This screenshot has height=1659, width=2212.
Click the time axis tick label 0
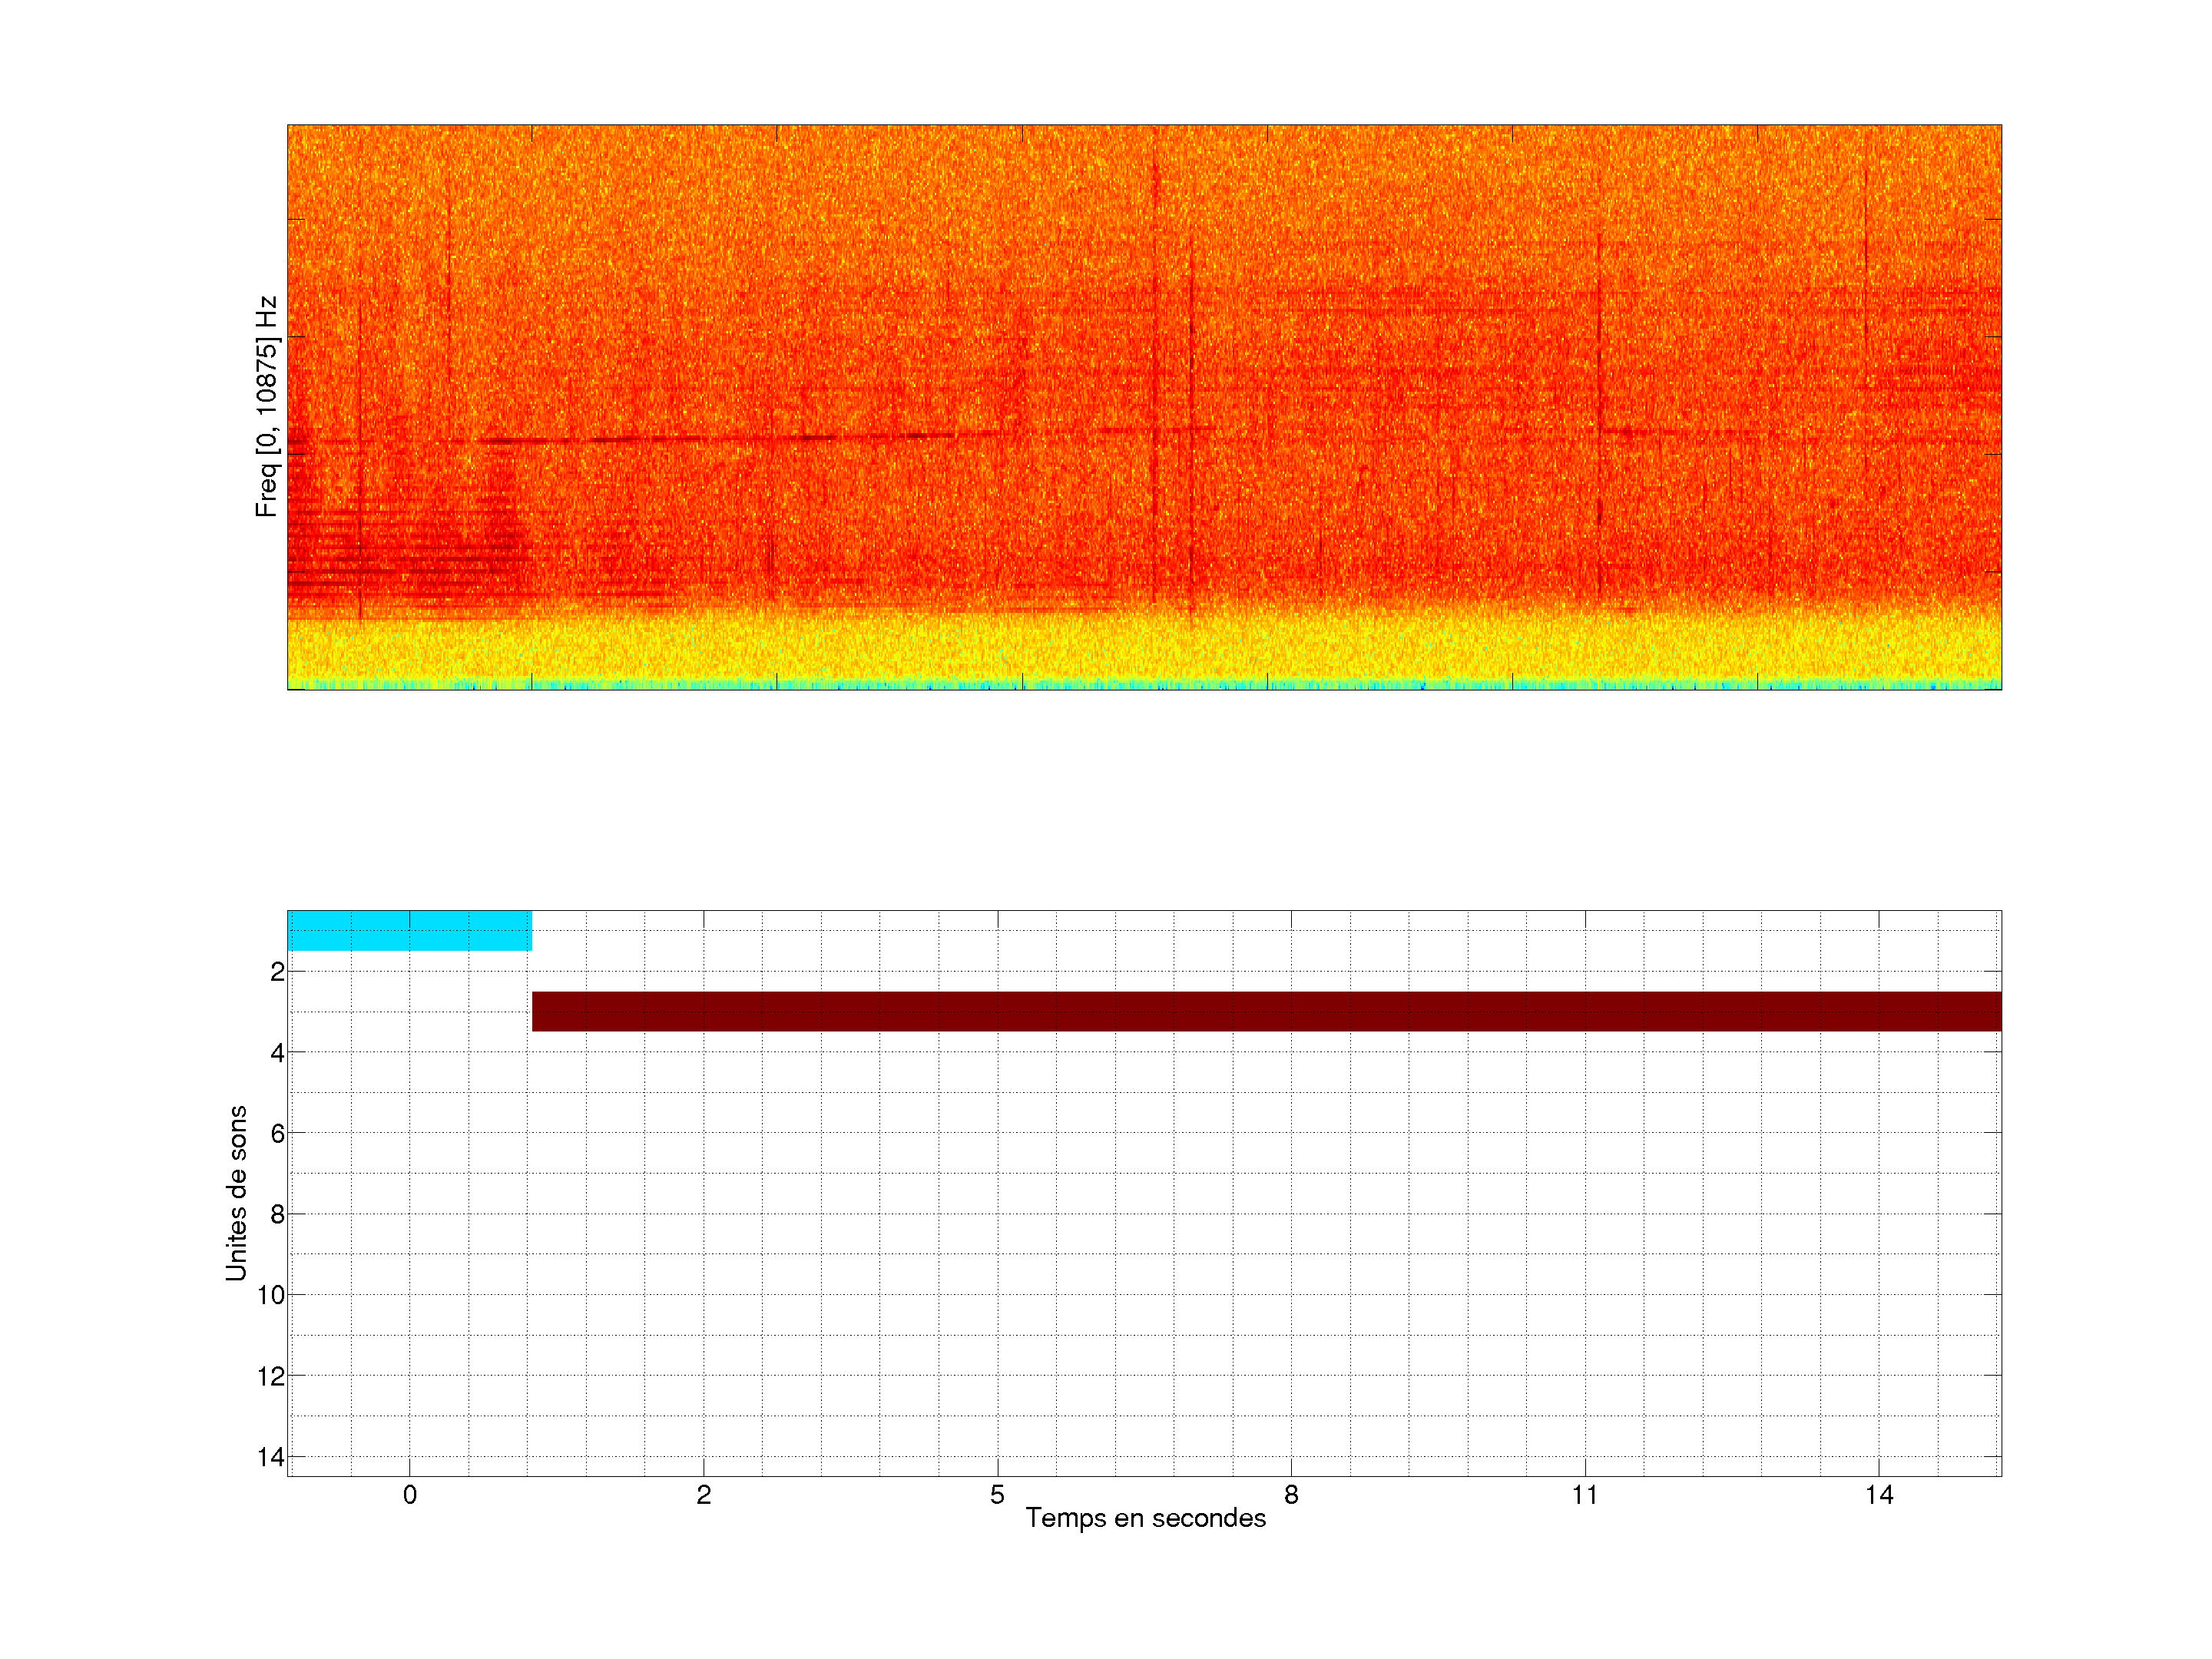point(410,1495)
